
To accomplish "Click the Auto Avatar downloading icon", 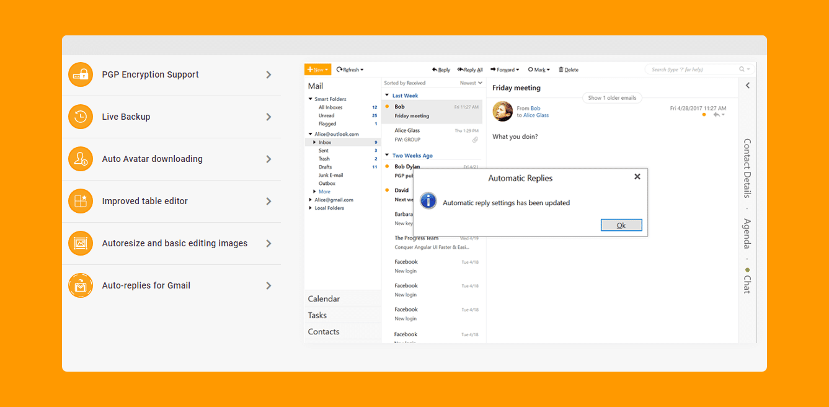I will tap(81, 159).
